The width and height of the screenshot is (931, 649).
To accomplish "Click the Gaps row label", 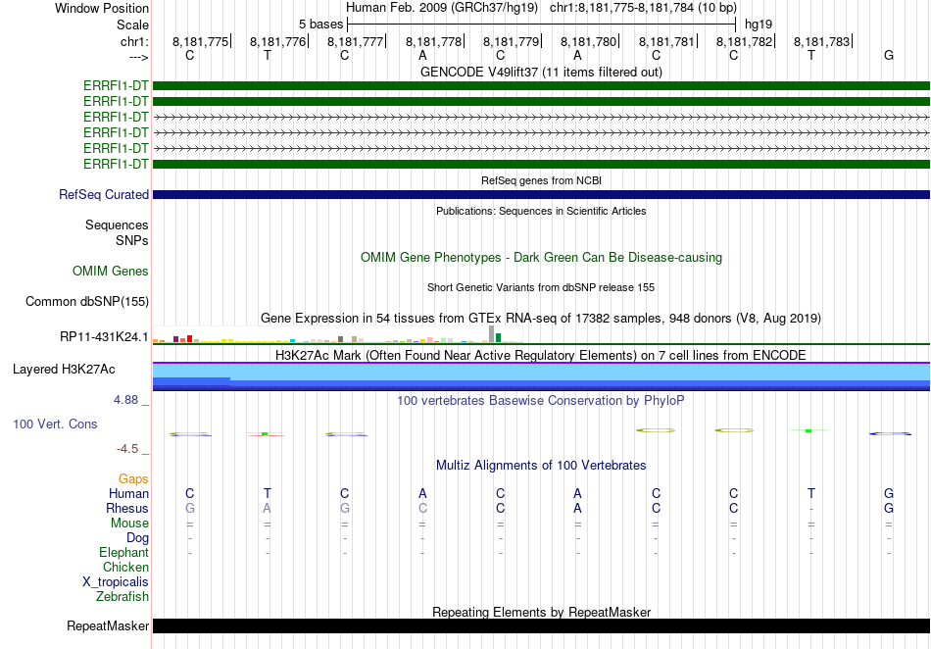I will 133,478.
